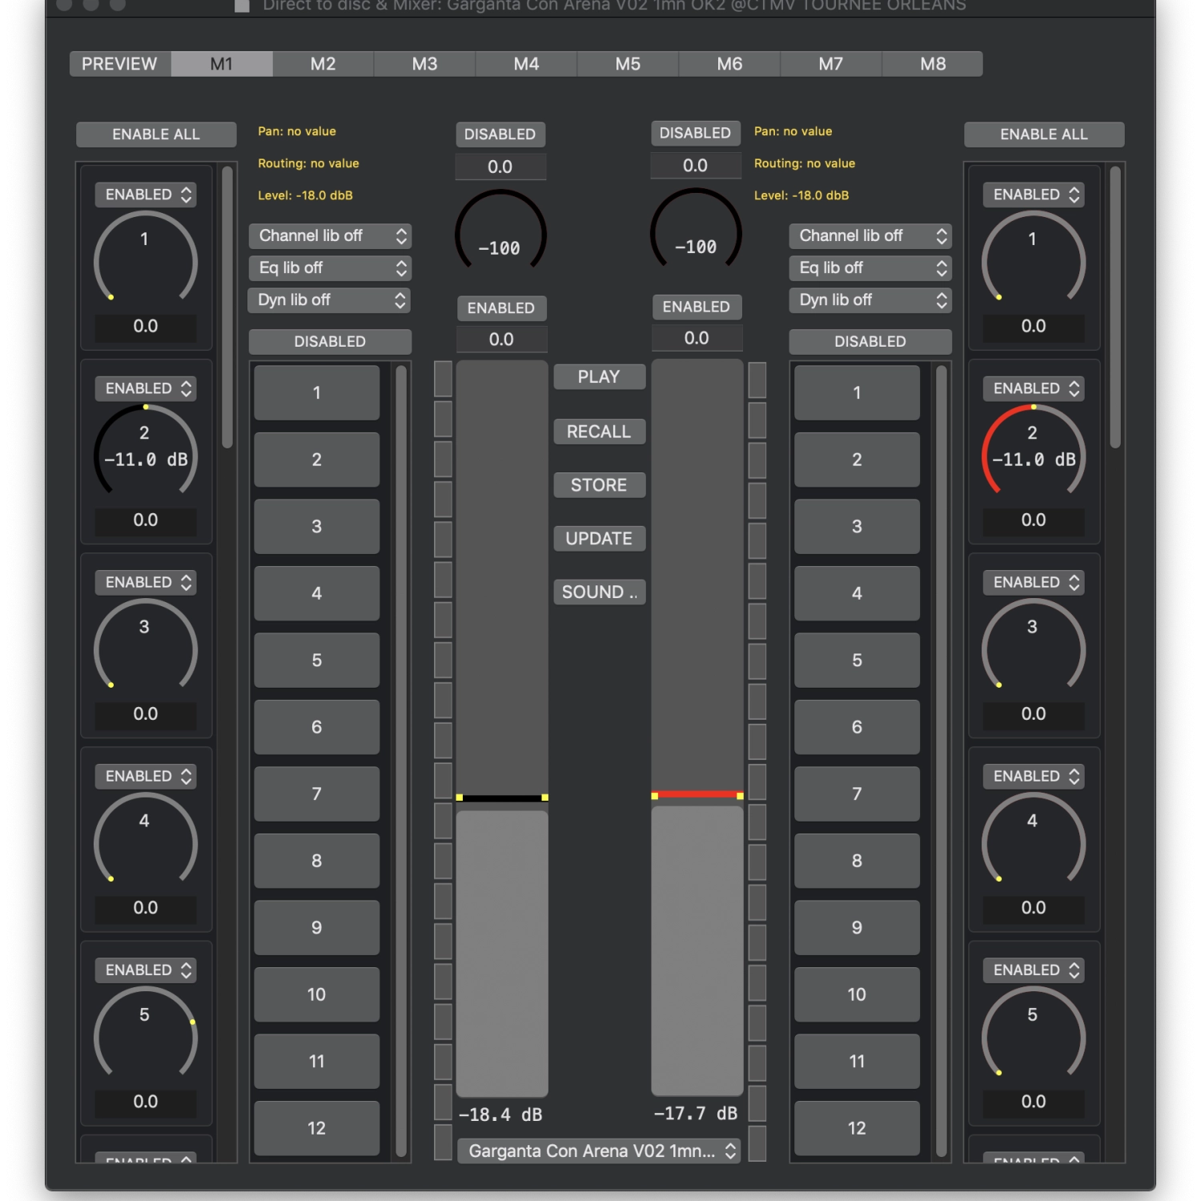Viewport: 1201px width, 1201px height.
Task: Go to the M5 tab
Action: pyautogui.click(x=628, y=64)
